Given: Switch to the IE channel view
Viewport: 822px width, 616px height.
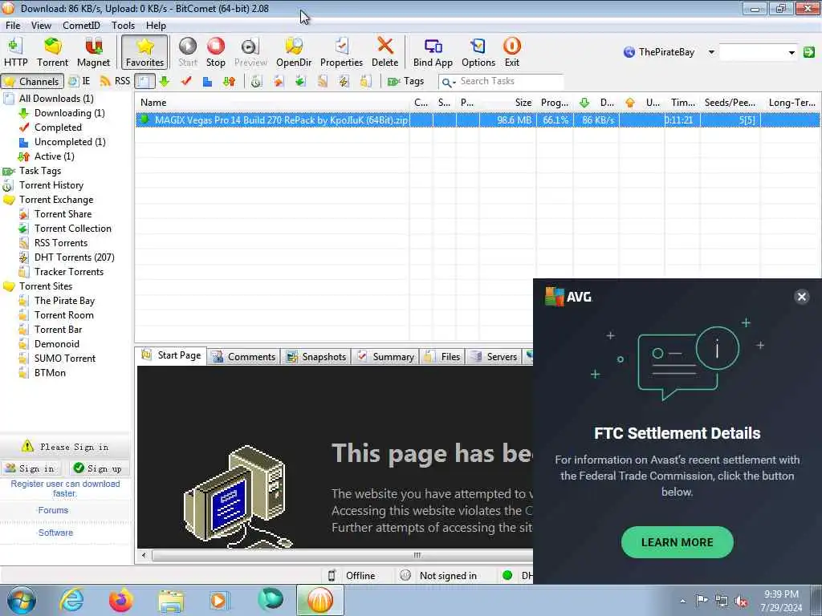Looking at the screenshot, I should [x=79, y=81].
